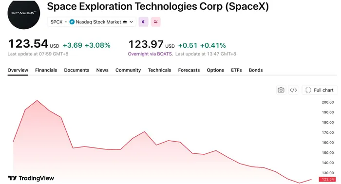
Task: Click the pink approximately-equal badge icon
Action: [156, 22]
